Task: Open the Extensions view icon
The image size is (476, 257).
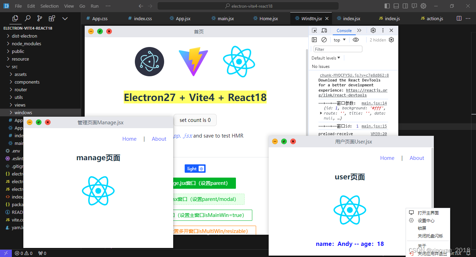Action: [52, 18]
